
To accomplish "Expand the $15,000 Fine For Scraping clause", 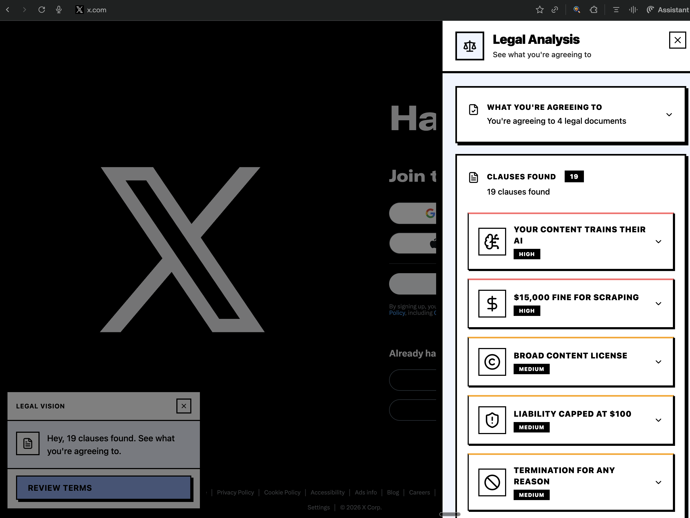I will [x=658, y=304].
